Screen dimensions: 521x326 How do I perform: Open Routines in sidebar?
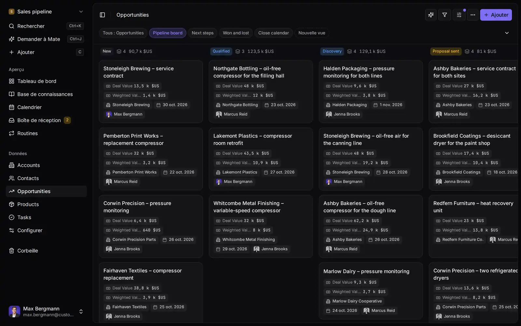(x=46, y=133)
